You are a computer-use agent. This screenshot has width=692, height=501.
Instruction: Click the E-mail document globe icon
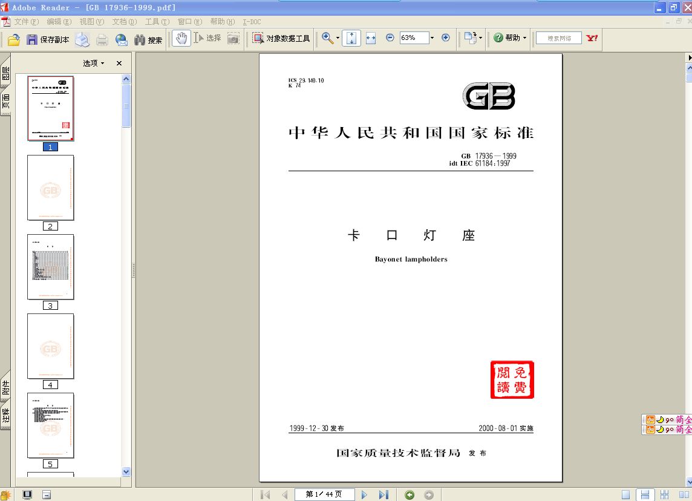click(122, 40)
